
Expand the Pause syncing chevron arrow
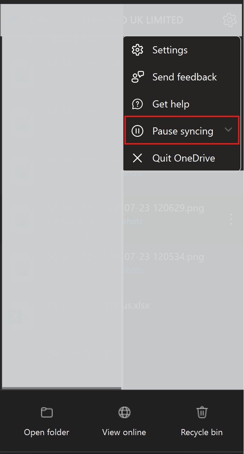tap(228, 130)
